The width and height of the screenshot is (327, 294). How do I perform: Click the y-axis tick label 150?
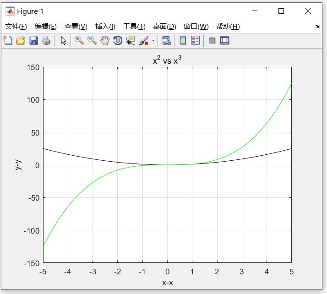[33, 67]
